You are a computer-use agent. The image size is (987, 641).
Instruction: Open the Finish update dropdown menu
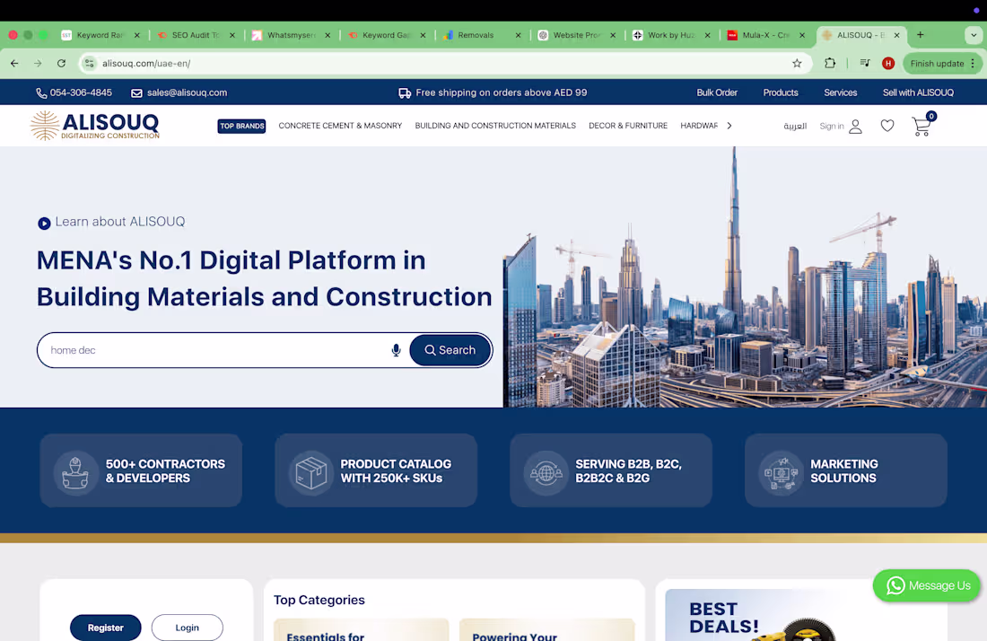(x=972, y=64)
